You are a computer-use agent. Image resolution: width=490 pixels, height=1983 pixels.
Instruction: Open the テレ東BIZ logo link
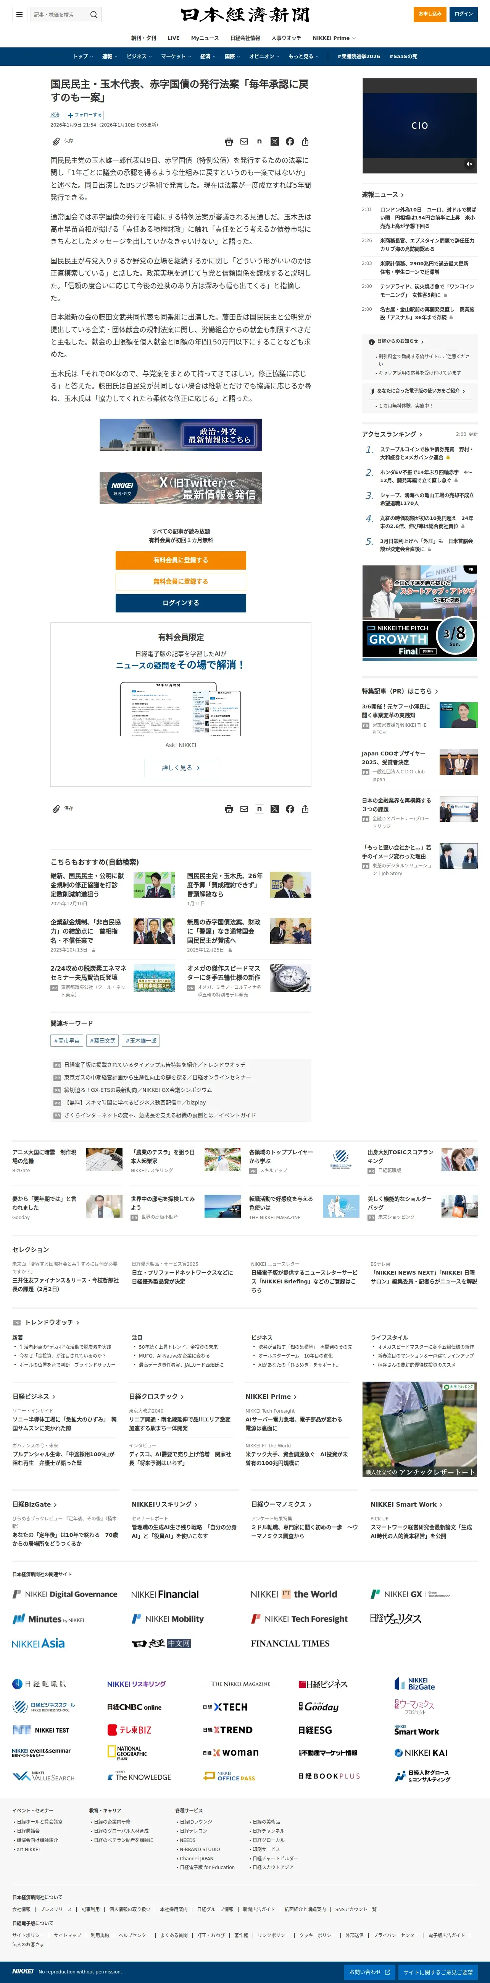click(129, 1730)
